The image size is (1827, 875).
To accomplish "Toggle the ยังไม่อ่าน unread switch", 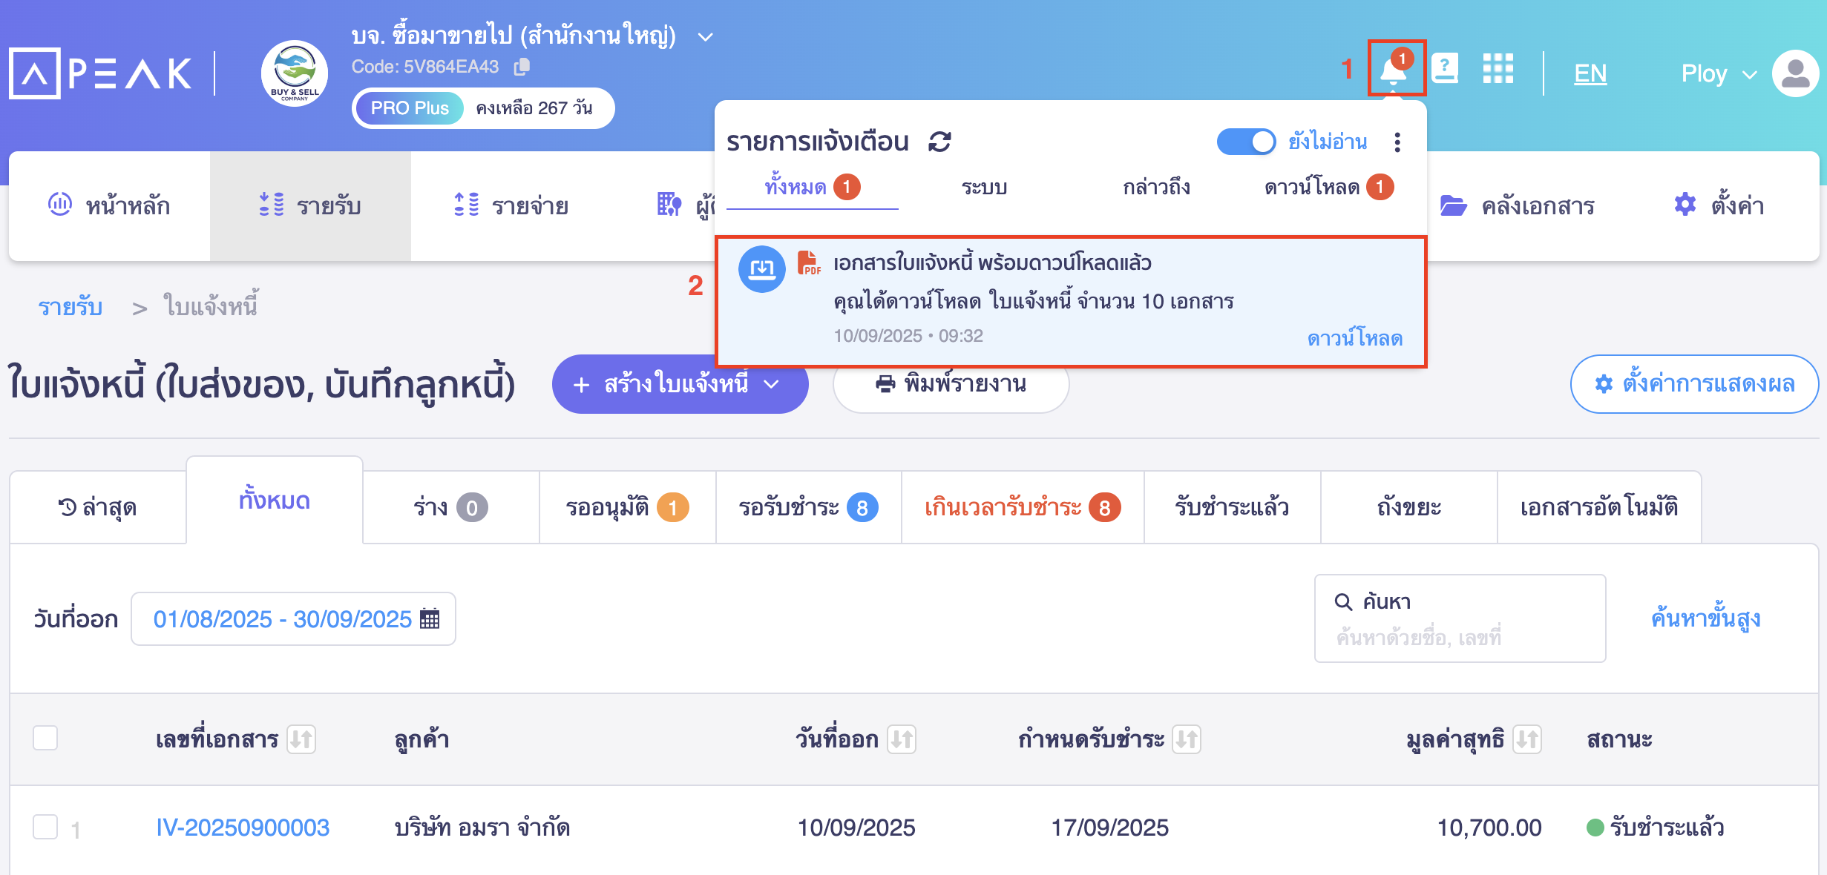I will tap(1246, 141).
